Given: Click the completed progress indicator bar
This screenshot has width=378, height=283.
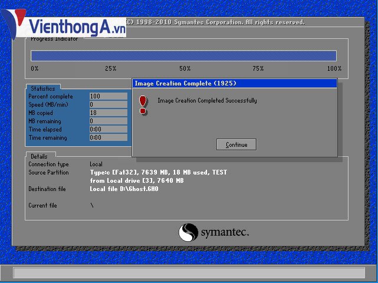Looking at the screenshot, I should click(x=184, y=55).
